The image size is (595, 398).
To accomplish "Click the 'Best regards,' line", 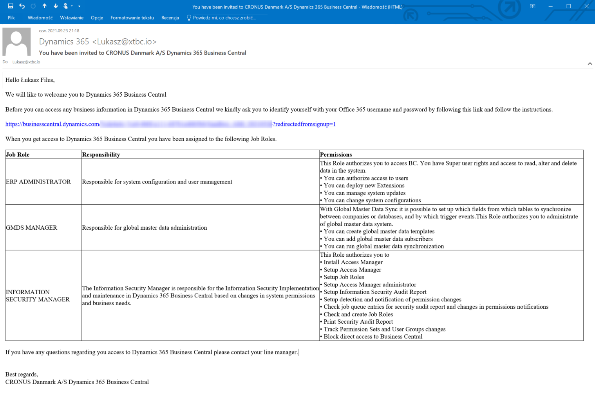I will click(22, 375).
